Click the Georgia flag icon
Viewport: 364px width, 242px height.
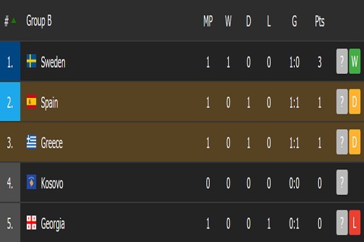tap(32, 223)
